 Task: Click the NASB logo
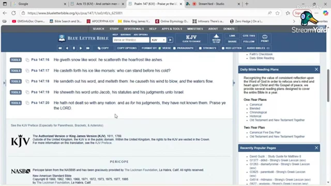[x=20, y=171]
